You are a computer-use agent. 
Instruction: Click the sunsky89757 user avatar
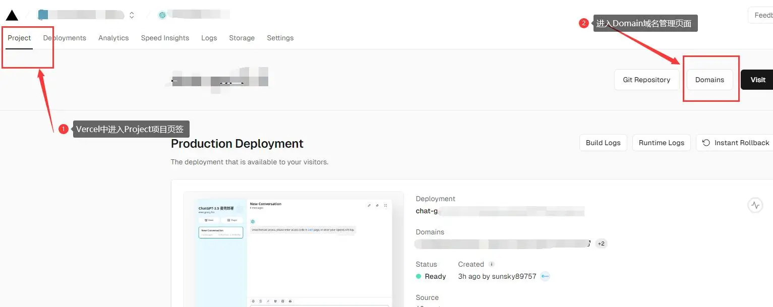pos(545,276)
